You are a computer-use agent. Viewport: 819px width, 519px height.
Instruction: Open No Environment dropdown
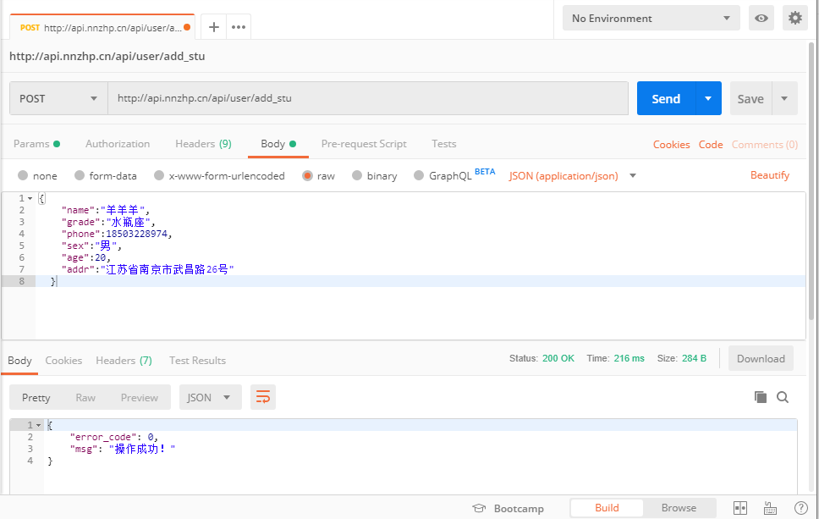[x=651, y=19]
